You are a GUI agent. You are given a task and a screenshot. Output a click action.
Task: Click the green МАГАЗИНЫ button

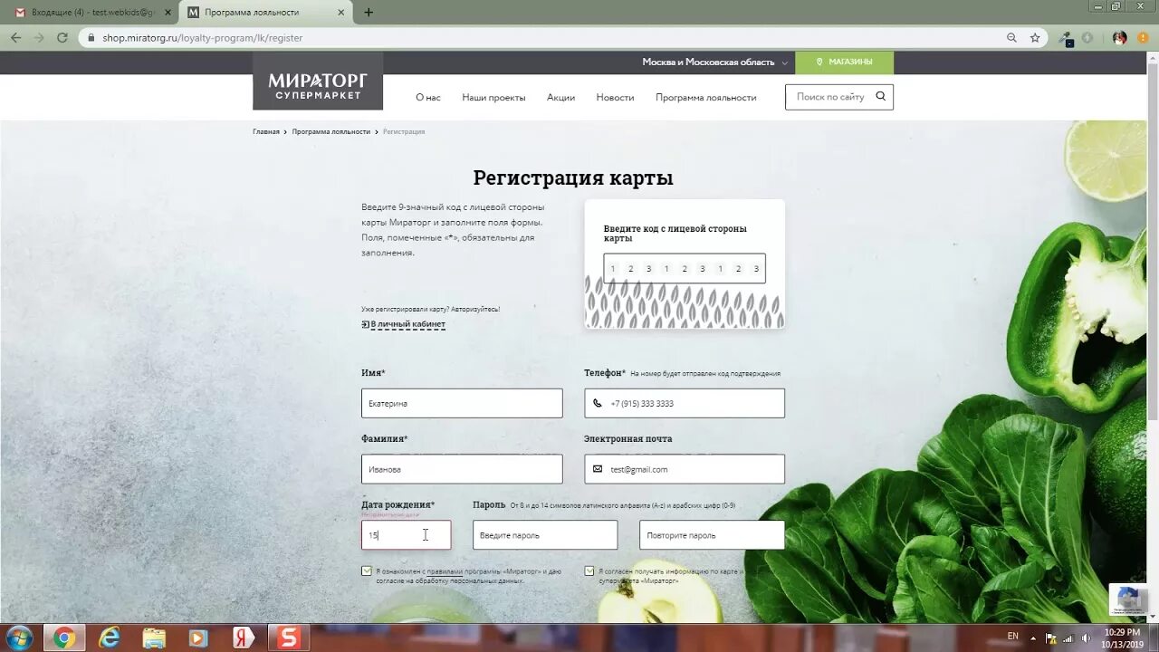pyautogui.click(x=844, y=62)
